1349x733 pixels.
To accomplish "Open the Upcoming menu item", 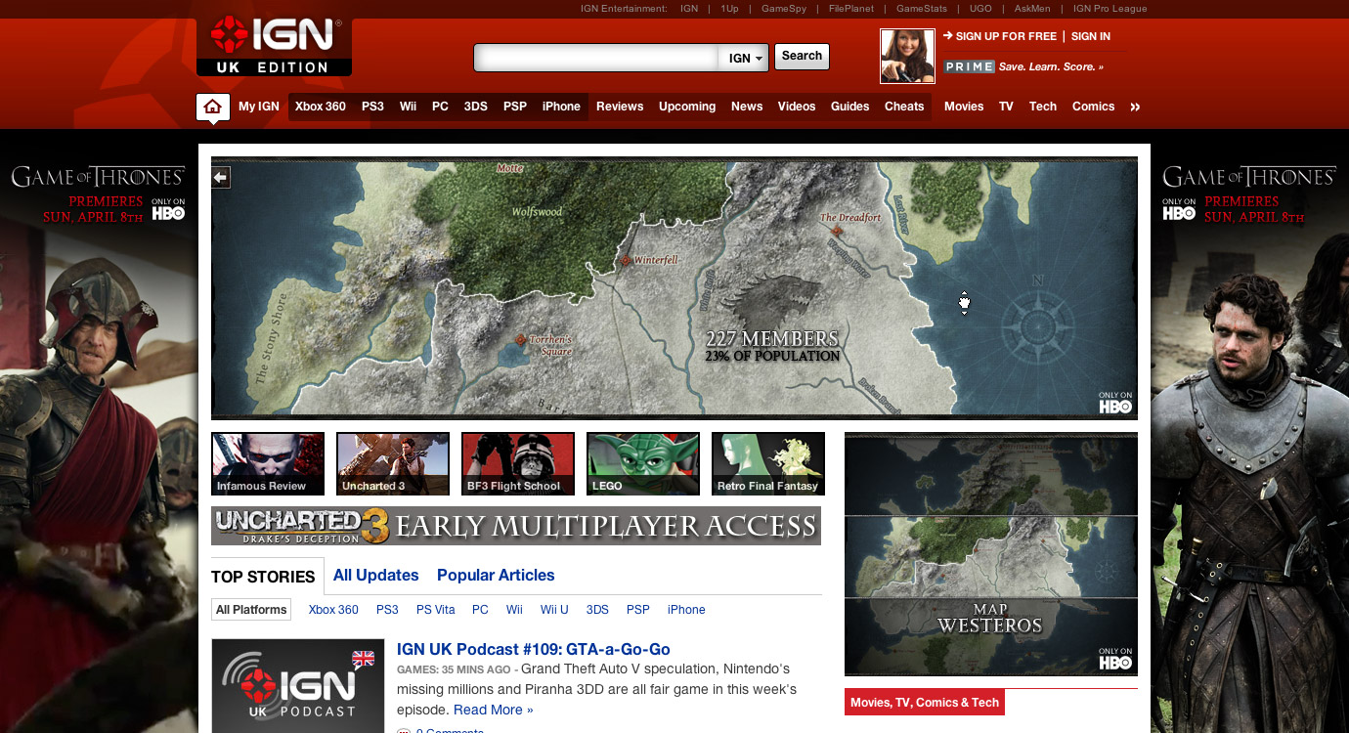I will coord(687,107).
